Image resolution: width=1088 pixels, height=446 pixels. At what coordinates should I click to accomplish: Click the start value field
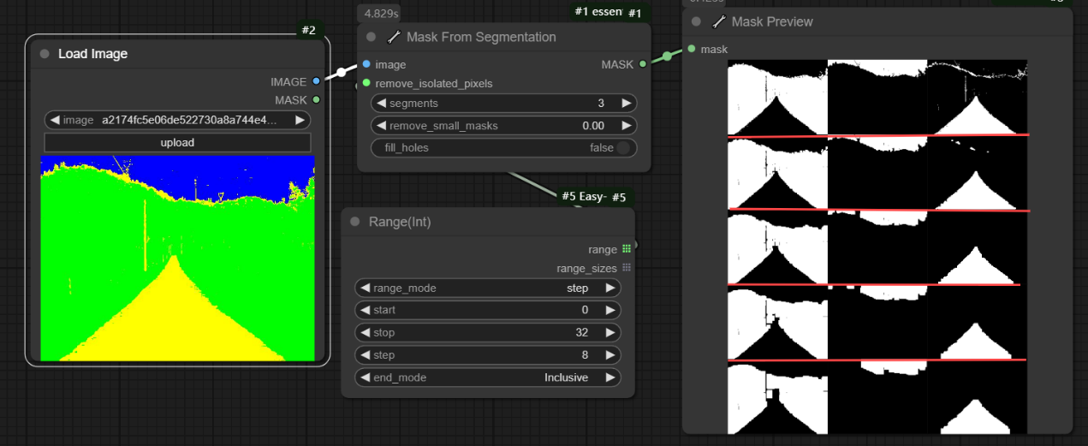click(488, 311)
